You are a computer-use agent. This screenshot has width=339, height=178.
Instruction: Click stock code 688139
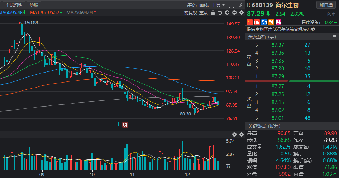point(262,5)
